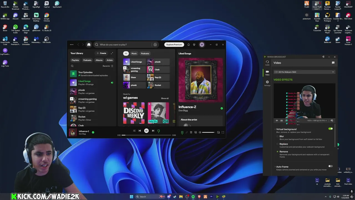Open the HD Pro Webcam C920 dropdown
Viewport: 355px width, 200px height.
coord(304,72)
